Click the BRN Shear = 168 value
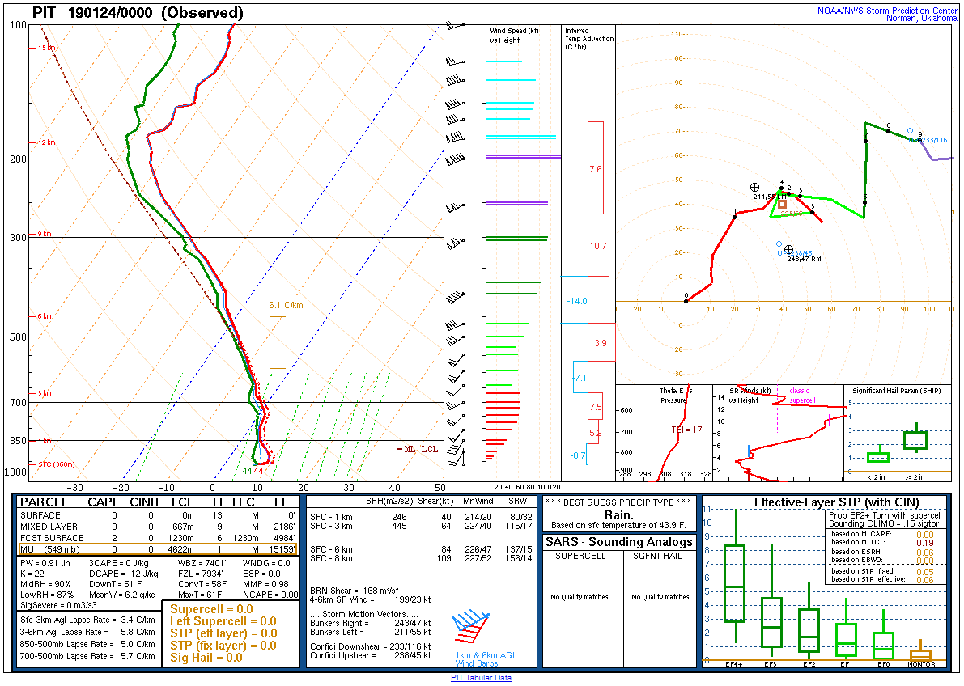This screenshot has height=686, width=964. (353, 591)
